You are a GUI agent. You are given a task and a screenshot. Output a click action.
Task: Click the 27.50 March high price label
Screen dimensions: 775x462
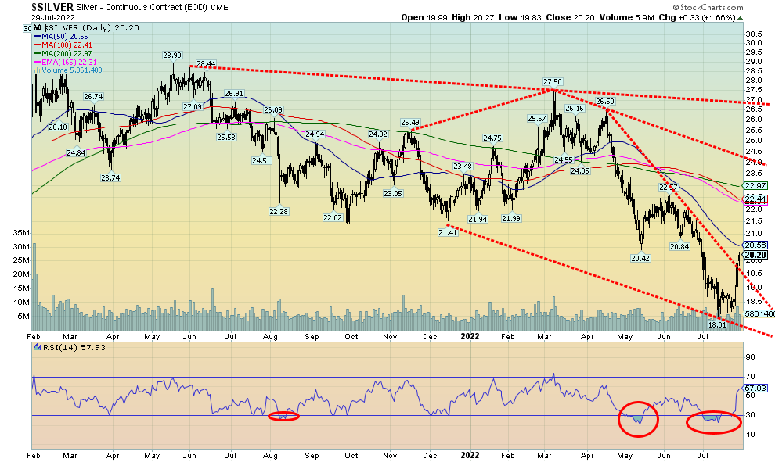tap(553, 82)
